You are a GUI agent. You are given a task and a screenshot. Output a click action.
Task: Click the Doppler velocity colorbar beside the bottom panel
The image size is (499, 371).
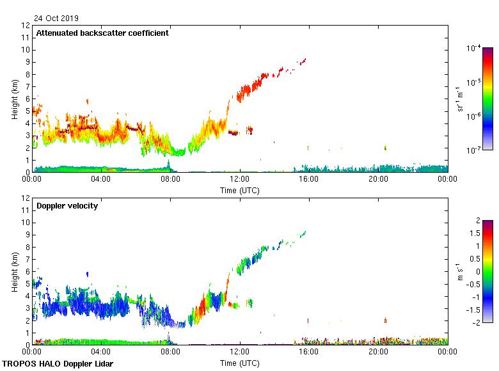point(487,271)
